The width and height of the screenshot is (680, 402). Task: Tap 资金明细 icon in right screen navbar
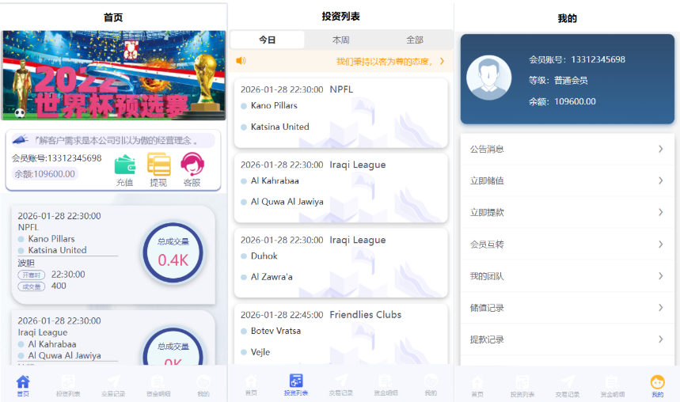(x=613, y=382)
